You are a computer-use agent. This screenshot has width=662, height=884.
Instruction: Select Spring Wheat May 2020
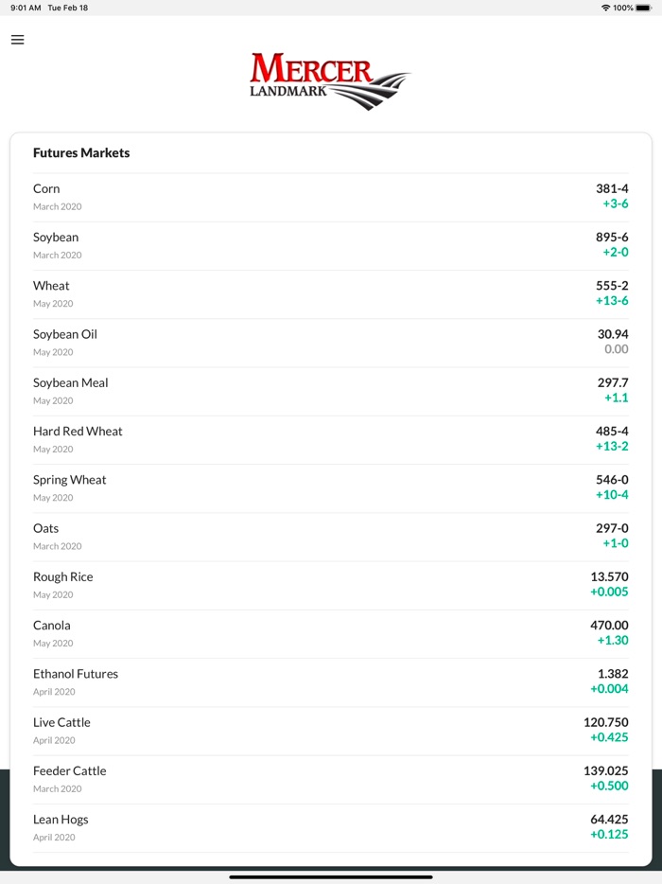point(330,487)
